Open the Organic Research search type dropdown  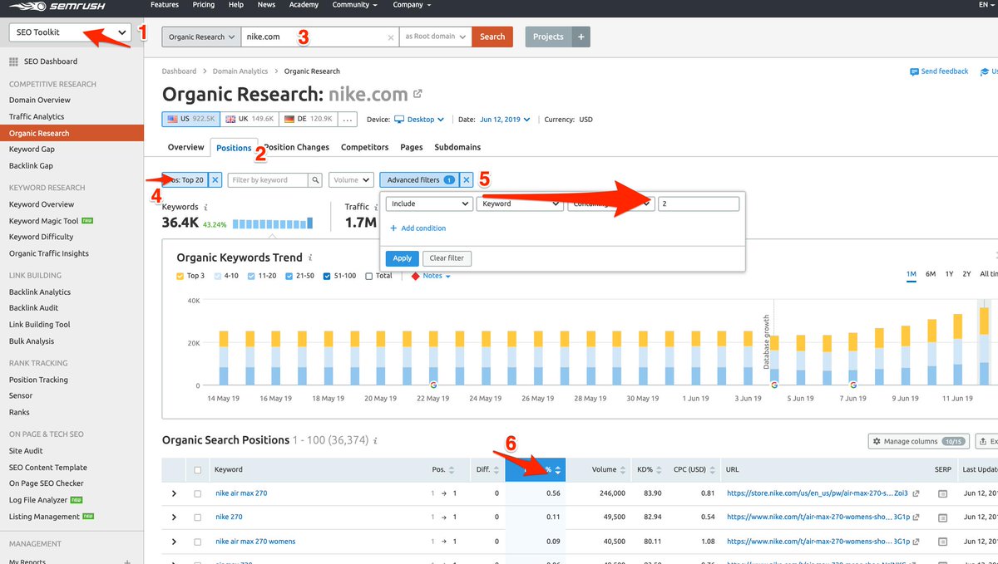pyautogui.click(x=200, y=37)
